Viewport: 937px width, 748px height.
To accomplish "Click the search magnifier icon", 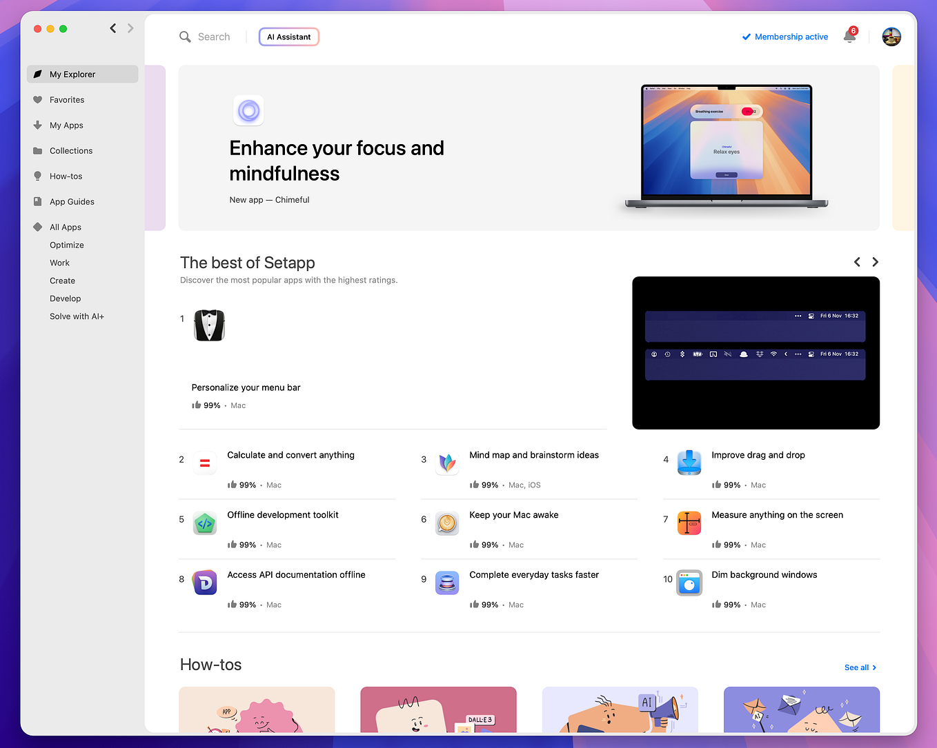I will click(185, 37).
